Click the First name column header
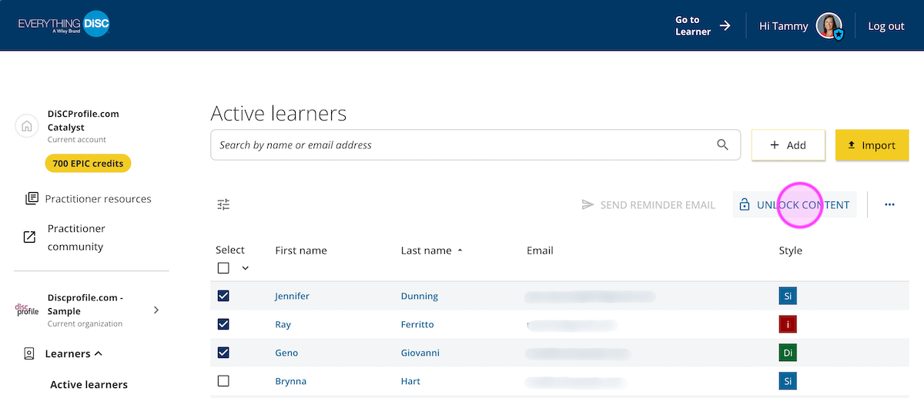Viewport: 924px width, 398px height. [x=301, y=250]
